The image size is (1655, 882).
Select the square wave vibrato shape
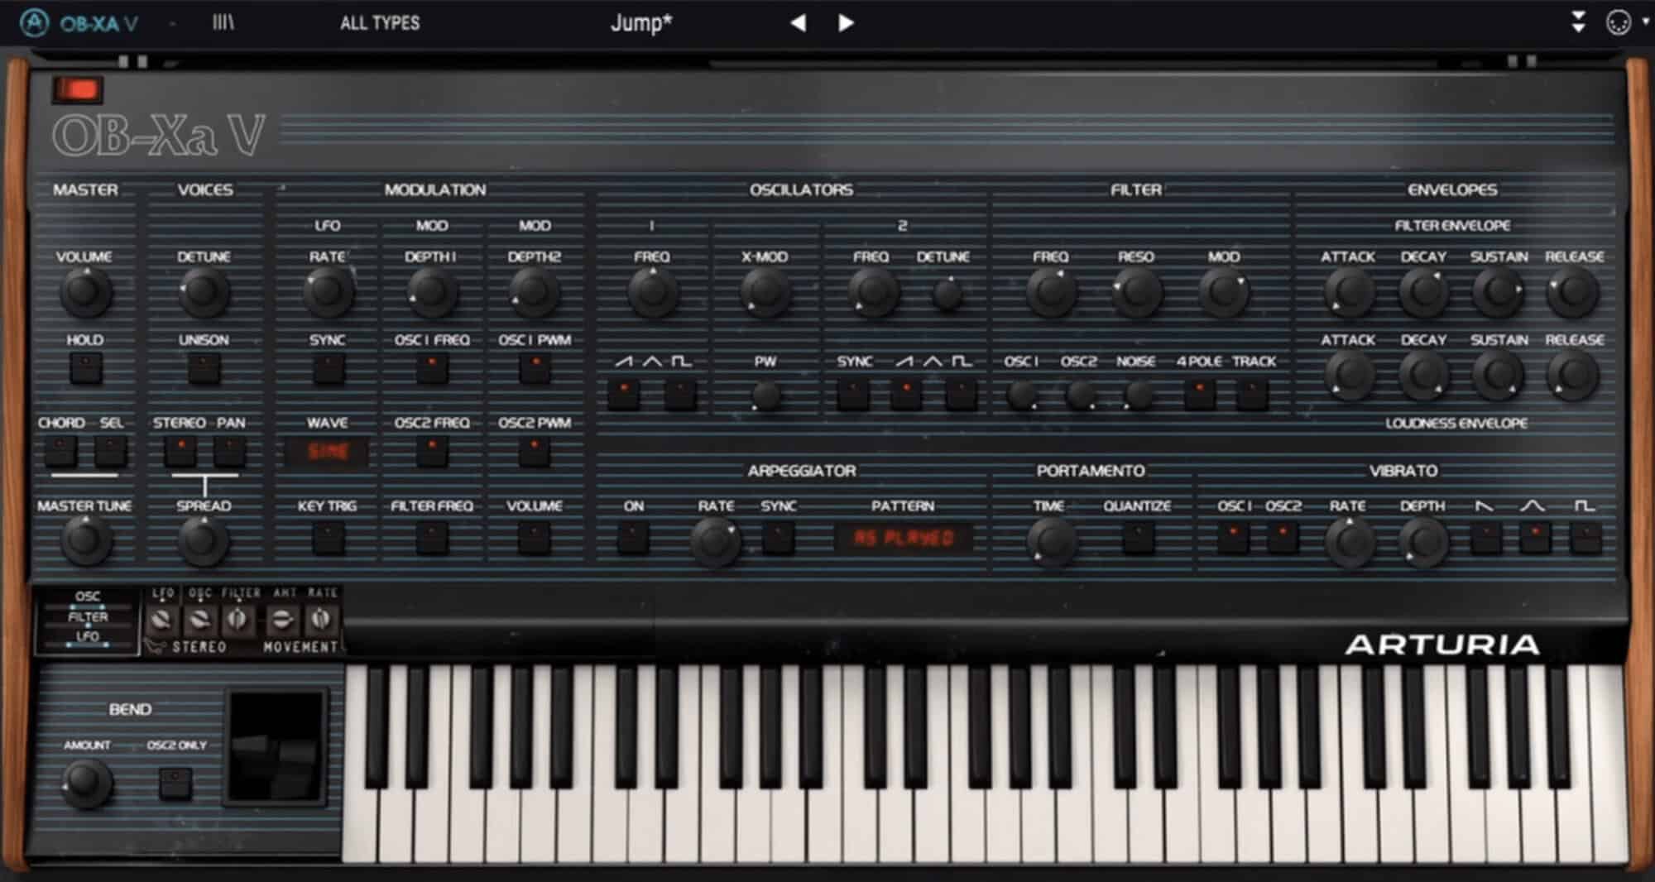pos(1586,536)
